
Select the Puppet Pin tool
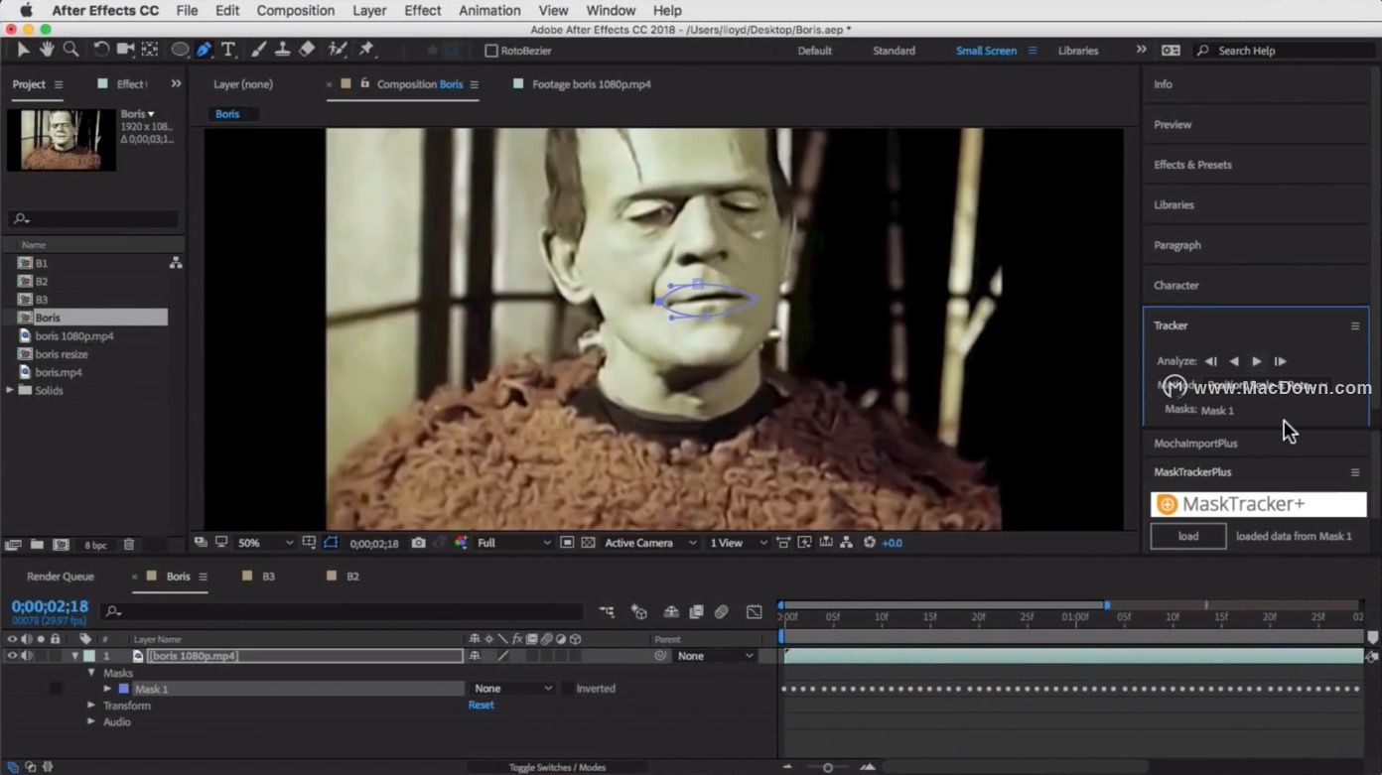pyautogui.click(x=366, y=50)
